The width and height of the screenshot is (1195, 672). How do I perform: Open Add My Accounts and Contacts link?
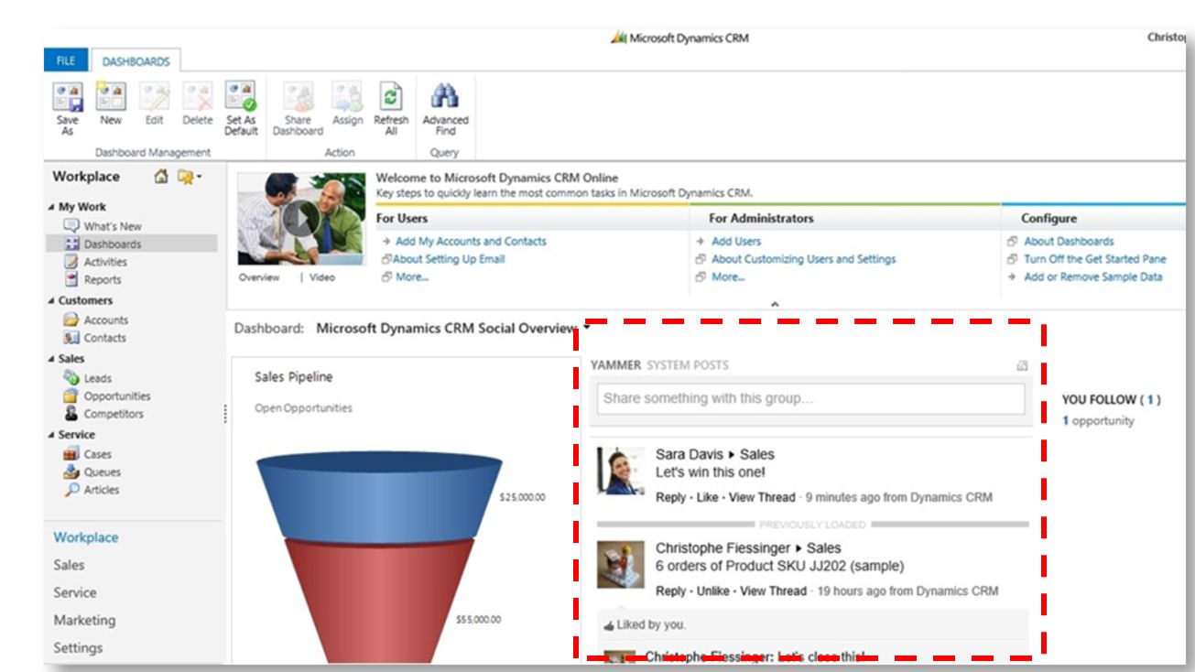pos(471,242)
